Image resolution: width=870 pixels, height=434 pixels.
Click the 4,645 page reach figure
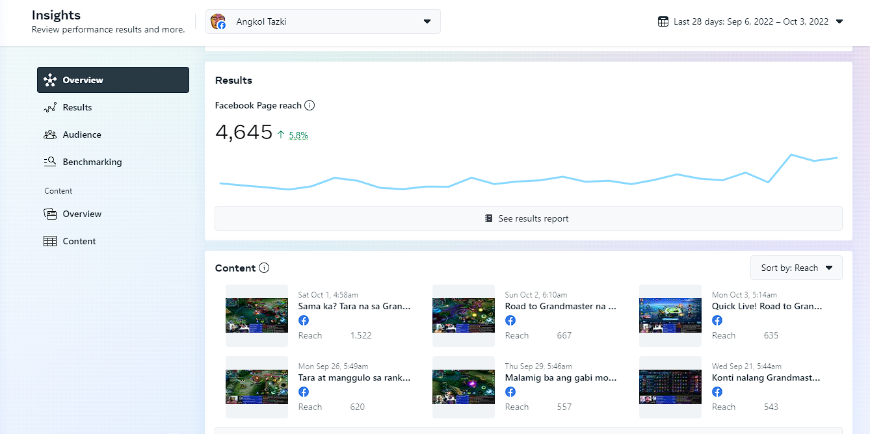pos(244,133)
